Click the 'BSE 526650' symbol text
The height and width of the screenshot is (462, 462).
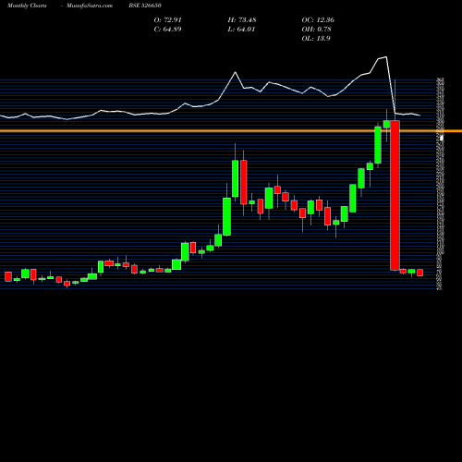[145, 6]
